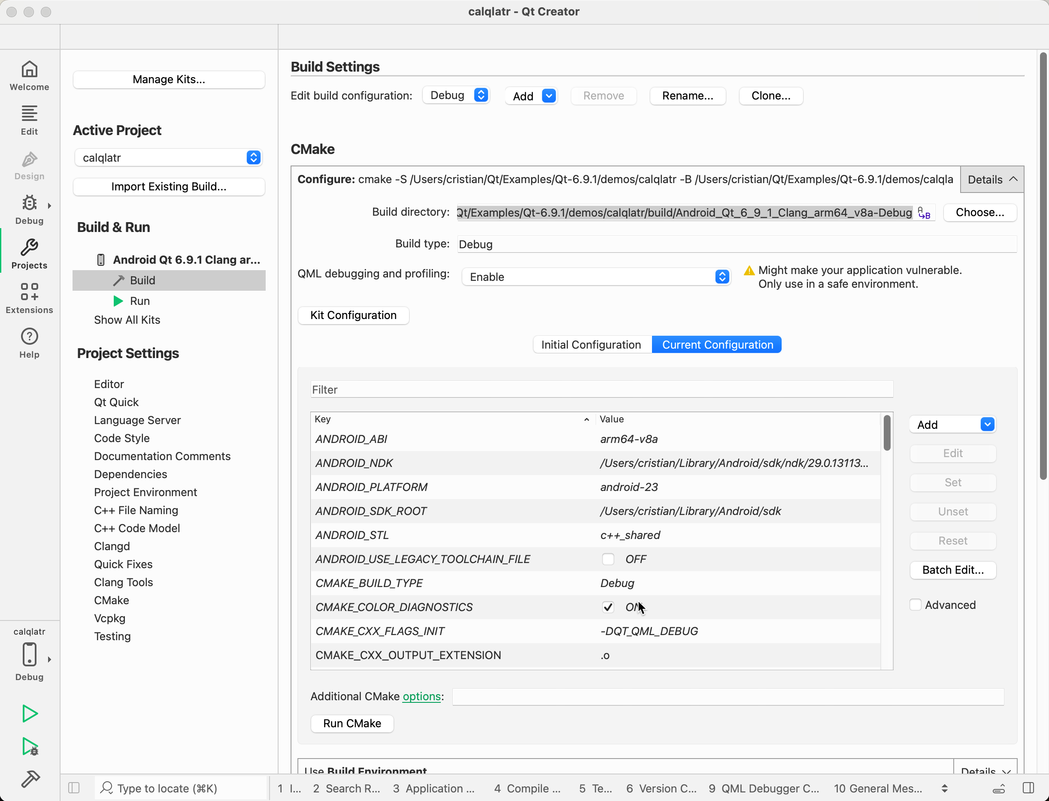Viewport: 1049px width, 801px height.
Task: Toggle ANDROID_USE_LEGACY_TOOLCHAIN_FILE checkbox
Action: coord(608,559)
